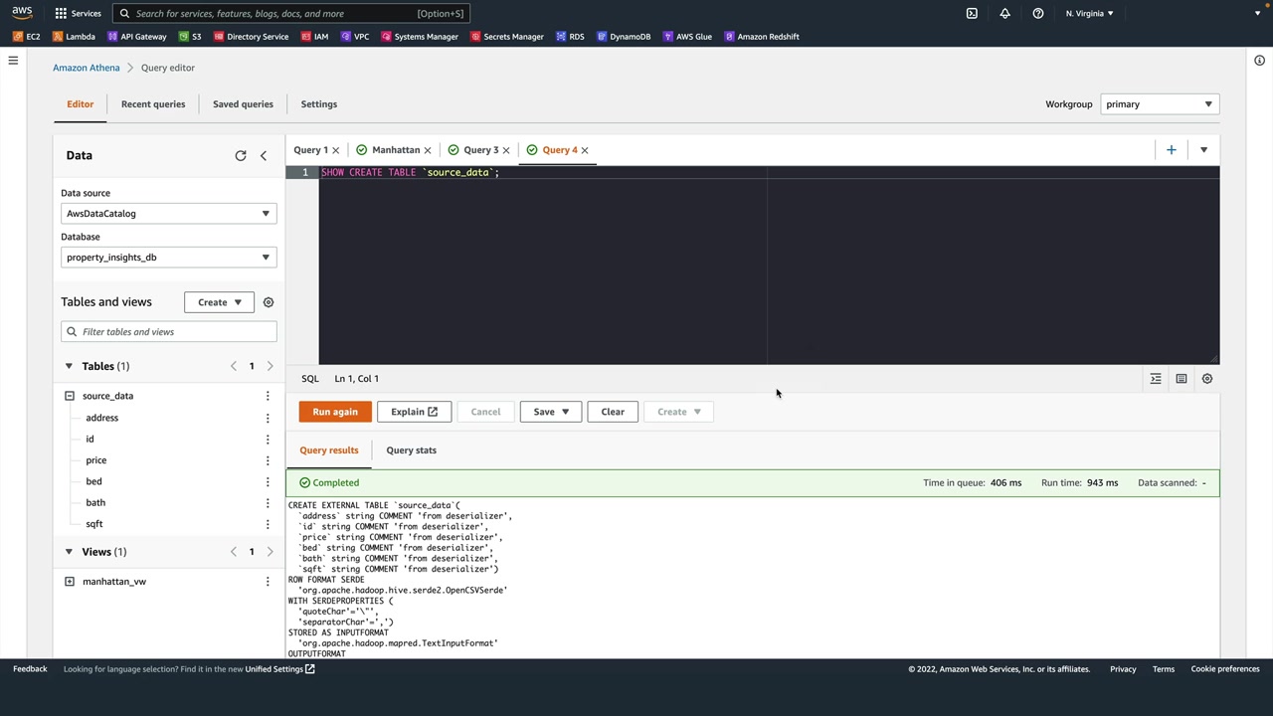Open the Feedback link in footer
The height and width of the screenshot is (716, 1273).
(x=30, y=669)
